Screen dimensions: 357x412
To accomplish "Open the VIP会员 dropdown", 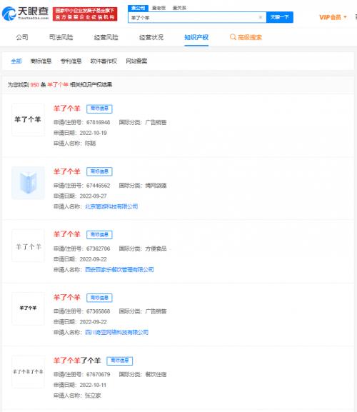I will coord(333,17).
